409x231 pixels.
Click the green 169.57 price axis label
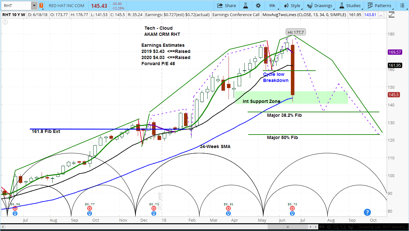(x=395, y=52)
